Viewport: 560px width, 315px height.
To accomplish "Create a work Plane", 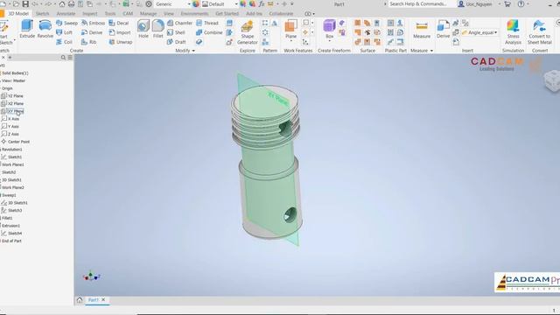I will pos(290,28).
